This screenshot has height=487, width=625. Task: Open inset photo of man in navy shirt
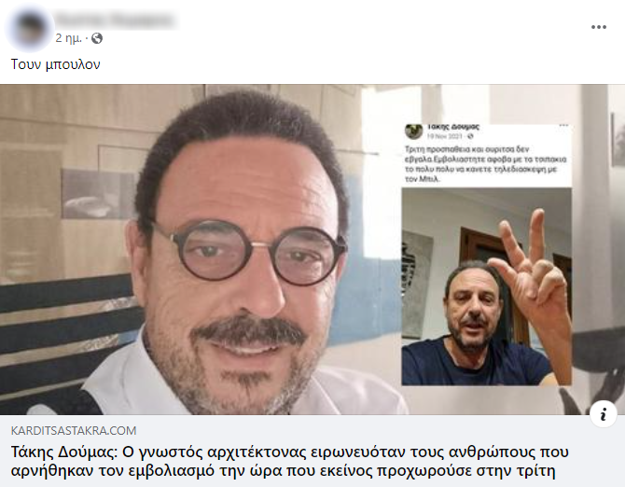487,287
